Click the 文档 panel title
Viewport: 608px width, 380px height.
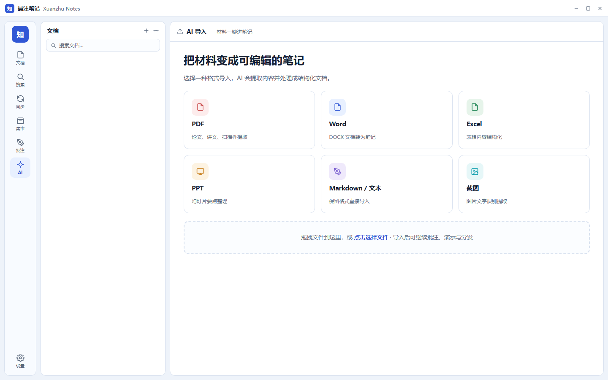pos(53,31)
